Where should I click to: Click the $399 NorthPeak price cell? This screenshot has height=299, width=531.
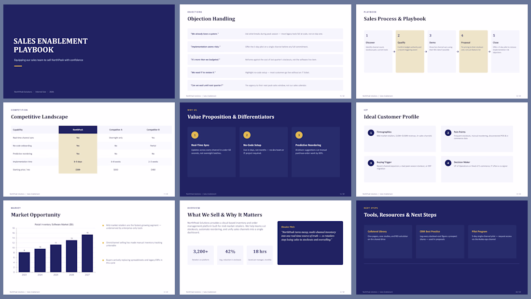(x=78, y=170)
